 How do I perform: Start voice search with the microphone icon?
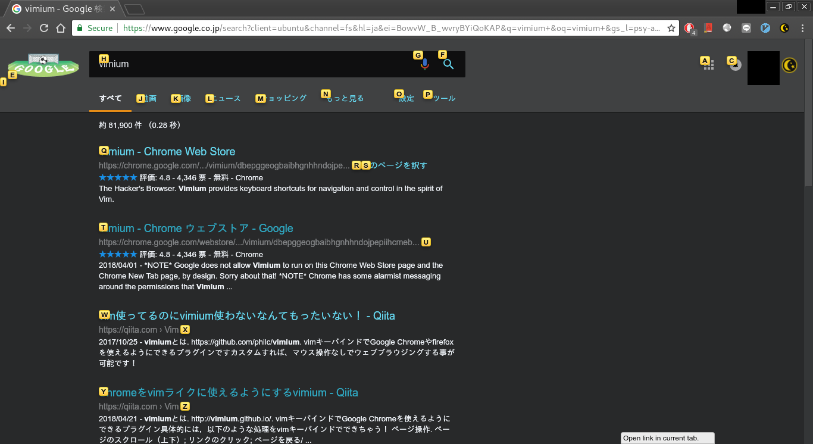pyautogui.click(x=424, y=64)
